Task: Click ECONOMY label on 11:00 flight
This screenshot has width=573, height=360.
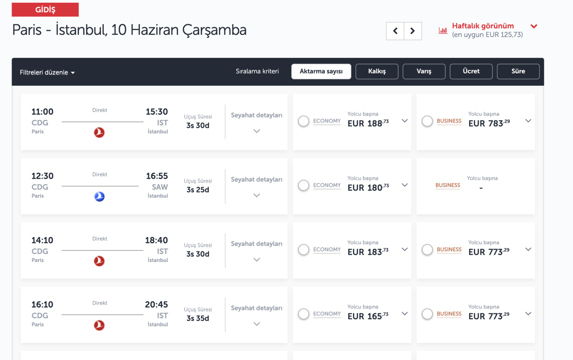Action: (327, 121)
